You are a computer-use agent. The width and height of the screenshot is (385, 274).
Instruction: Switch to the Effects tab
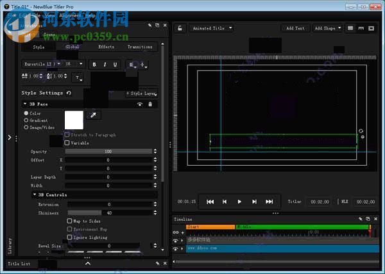point(106,47)
